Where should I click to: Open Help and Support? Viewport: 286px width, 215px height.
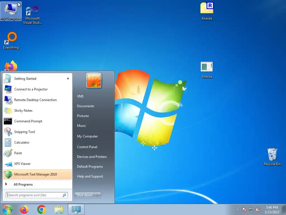tap(90, 176)
